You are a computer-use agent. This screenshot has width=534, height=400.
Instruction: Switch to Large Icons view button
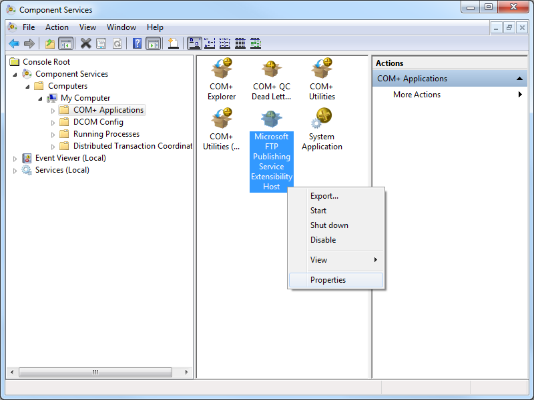194,43
